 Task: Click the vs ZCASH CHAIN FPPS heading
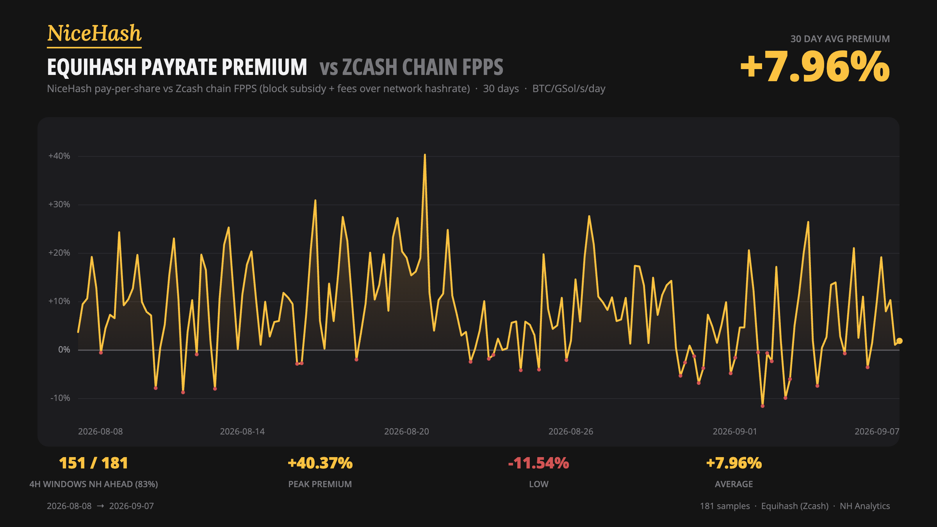click(x=411, y=67)
